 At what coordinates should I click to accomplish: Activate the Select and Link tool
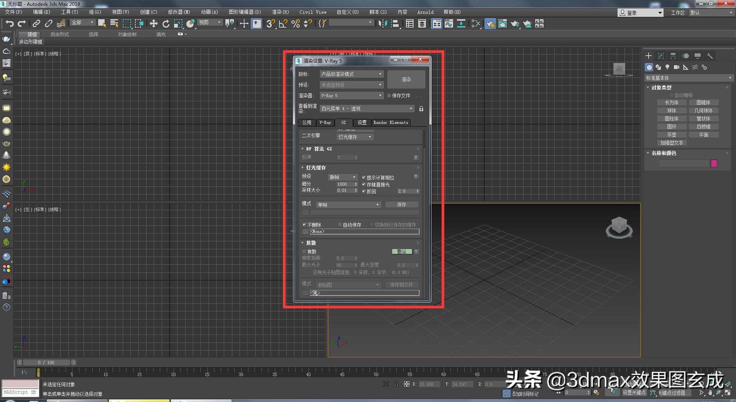tap(36, 24)
